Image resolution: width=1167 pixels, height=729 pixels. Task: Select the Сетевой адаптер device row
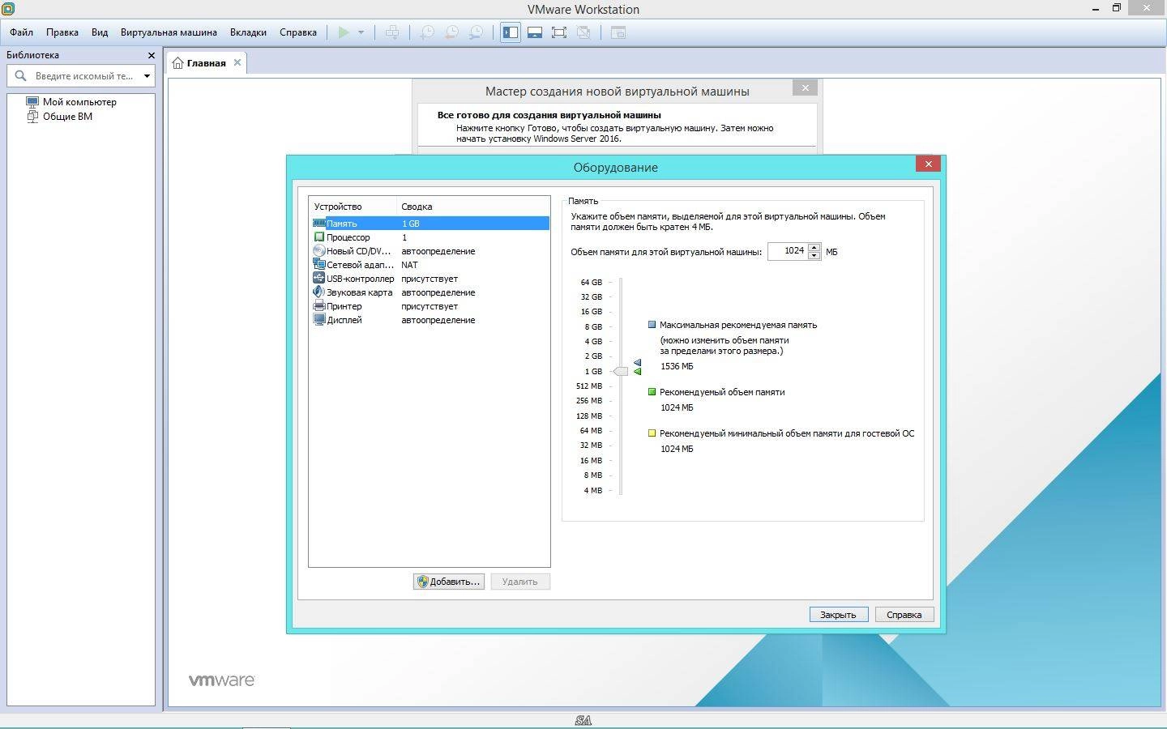click(x=430, y=265)
